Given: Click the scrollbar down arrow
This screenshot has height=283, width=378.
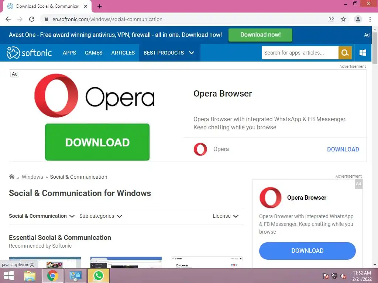Looking at the screenshot, I should pyautogui.click(x=375, y=265).
